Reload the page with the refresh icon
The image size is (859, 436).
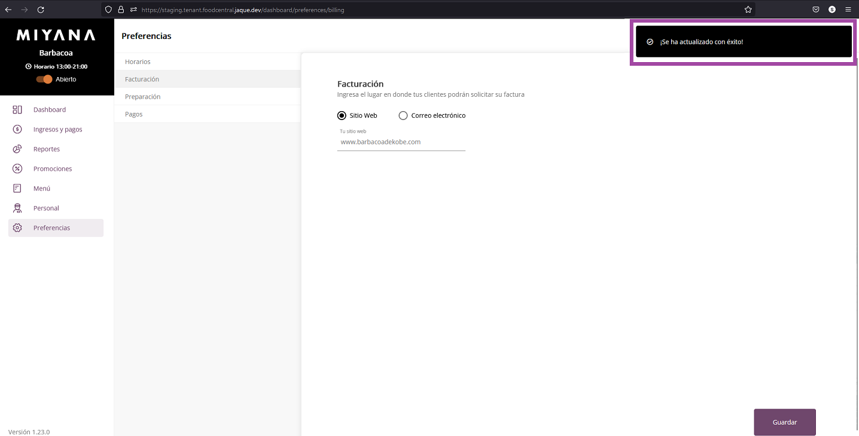pyautogui.click(x=41, y=10)
